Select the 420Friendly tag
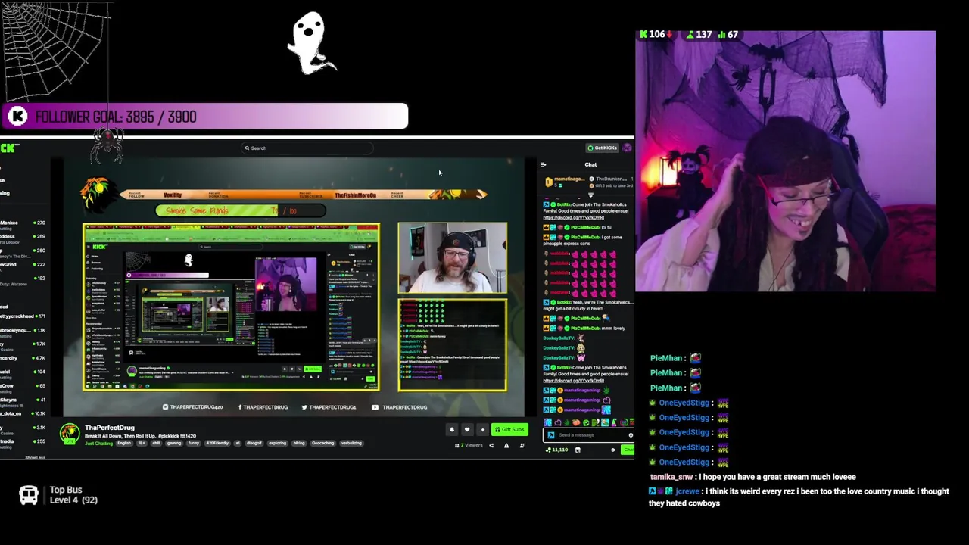This screenshot has width=969, height=545. click(217, 444)
